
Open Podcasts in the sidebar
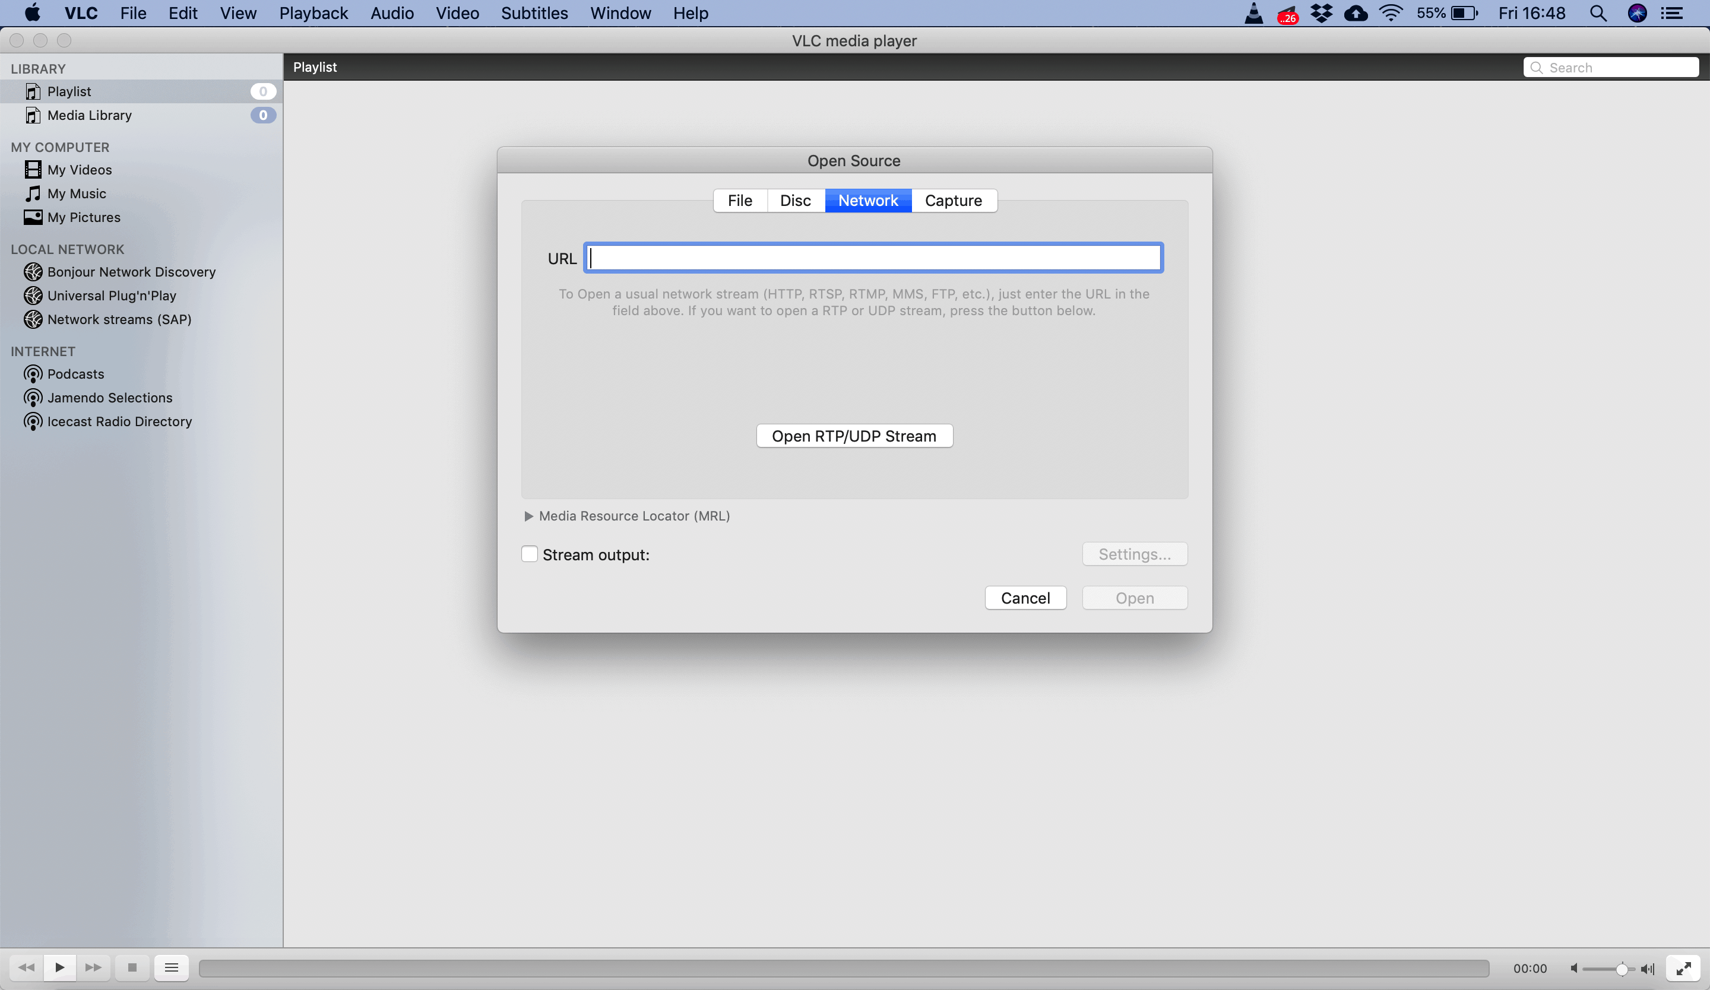coord(75,373)
